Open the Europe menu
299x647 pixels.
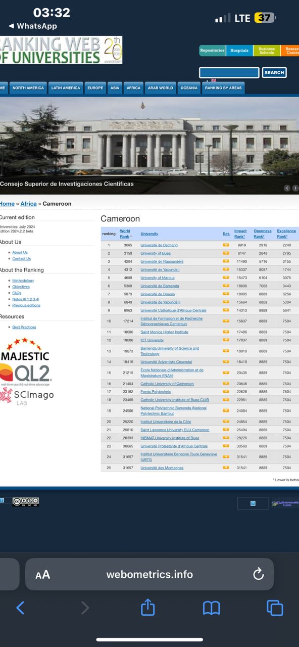point(95,88)
